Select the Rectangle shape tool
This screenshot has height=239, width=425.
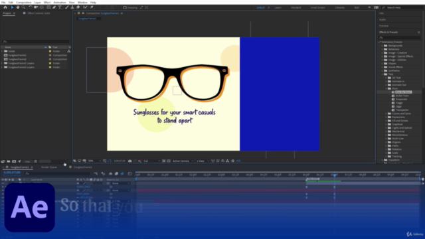[48, 7]
